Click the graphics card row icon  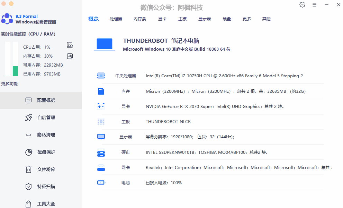click(x=101, y=106)
